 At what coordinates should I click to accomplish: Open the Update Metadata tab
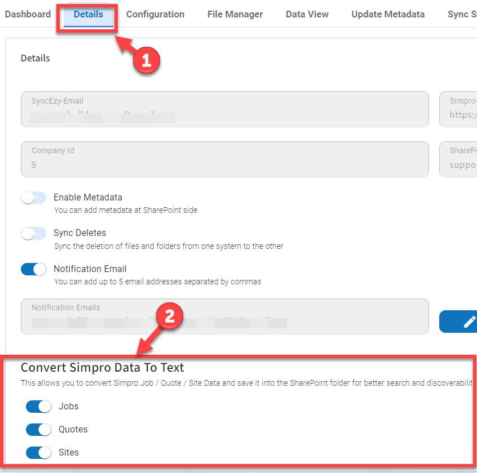click(388, 14)
